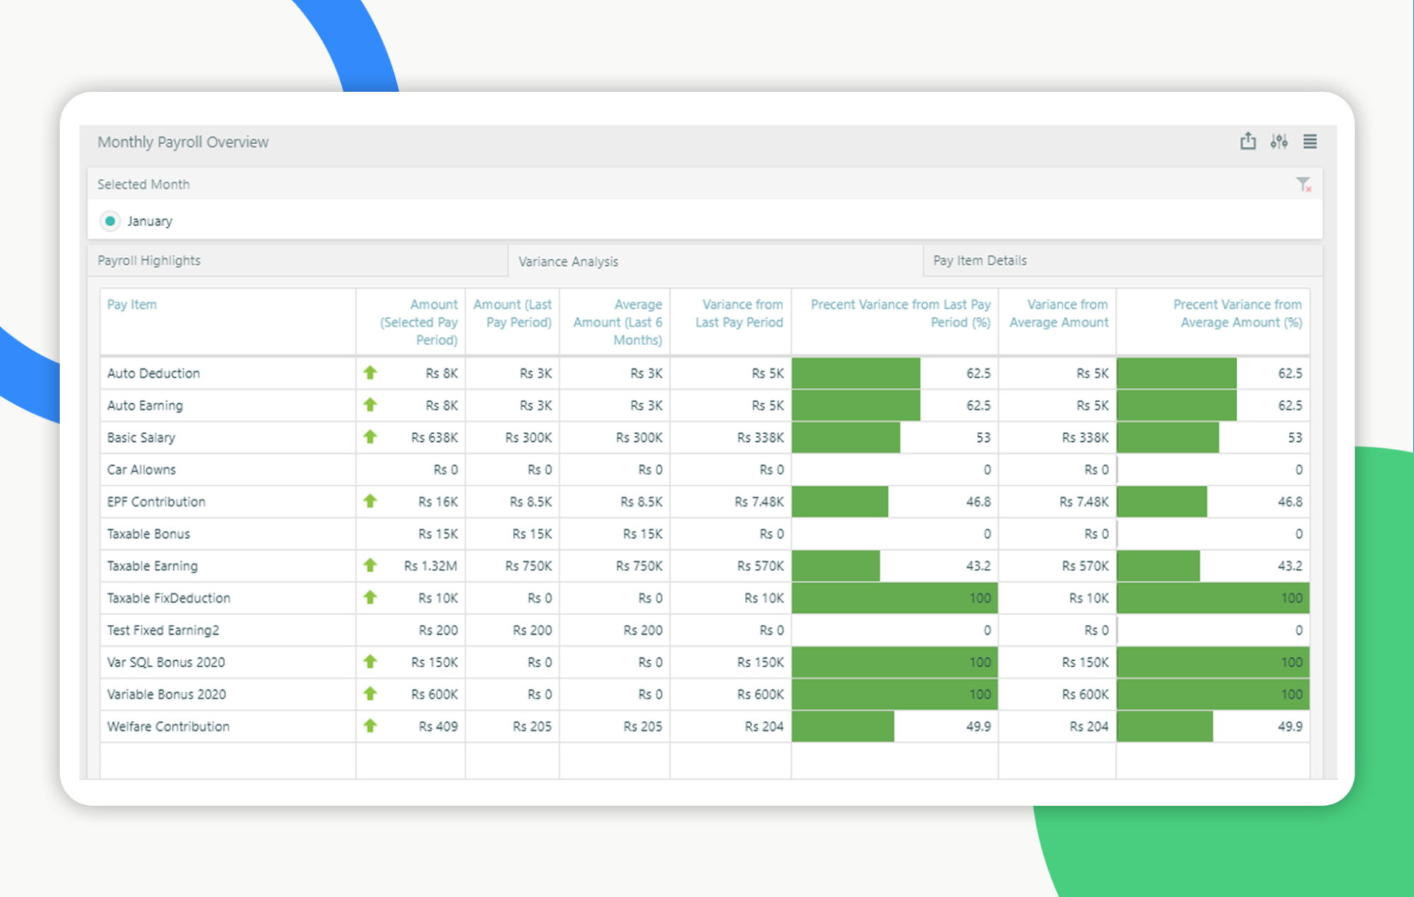Click the variance bar for Taxable FixDeduction
Viewport: 1414px width, 897px height.
click(x=895, y=597)
